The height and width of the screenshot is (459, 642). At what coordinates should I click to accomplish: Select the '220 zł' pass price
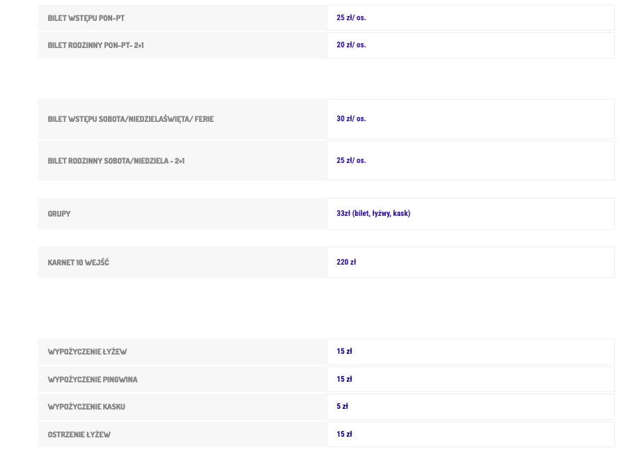tap(346, 263)
